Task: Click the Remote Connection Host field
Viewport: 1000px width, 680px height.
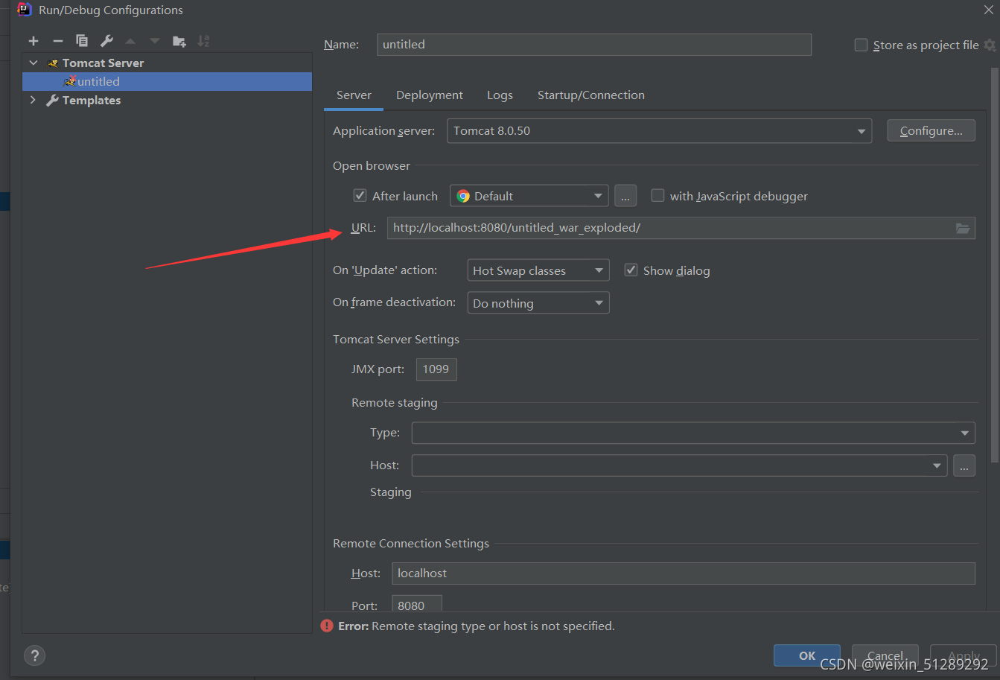Action: [x=684, y=573]
